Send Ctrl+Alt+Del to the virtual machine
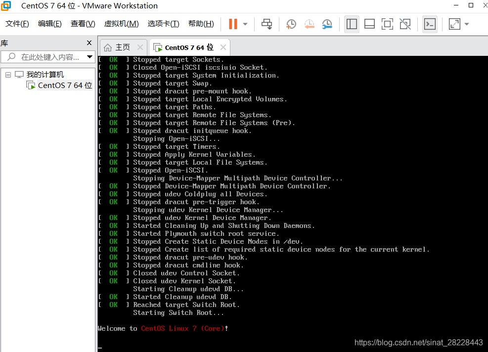This screenshot has height=352, width=488. (266, 24)
